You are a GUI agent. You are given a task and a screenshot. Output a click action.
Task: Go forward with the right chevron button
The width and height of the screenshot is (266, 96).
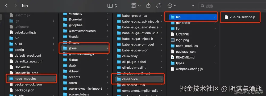coord(16,6)
